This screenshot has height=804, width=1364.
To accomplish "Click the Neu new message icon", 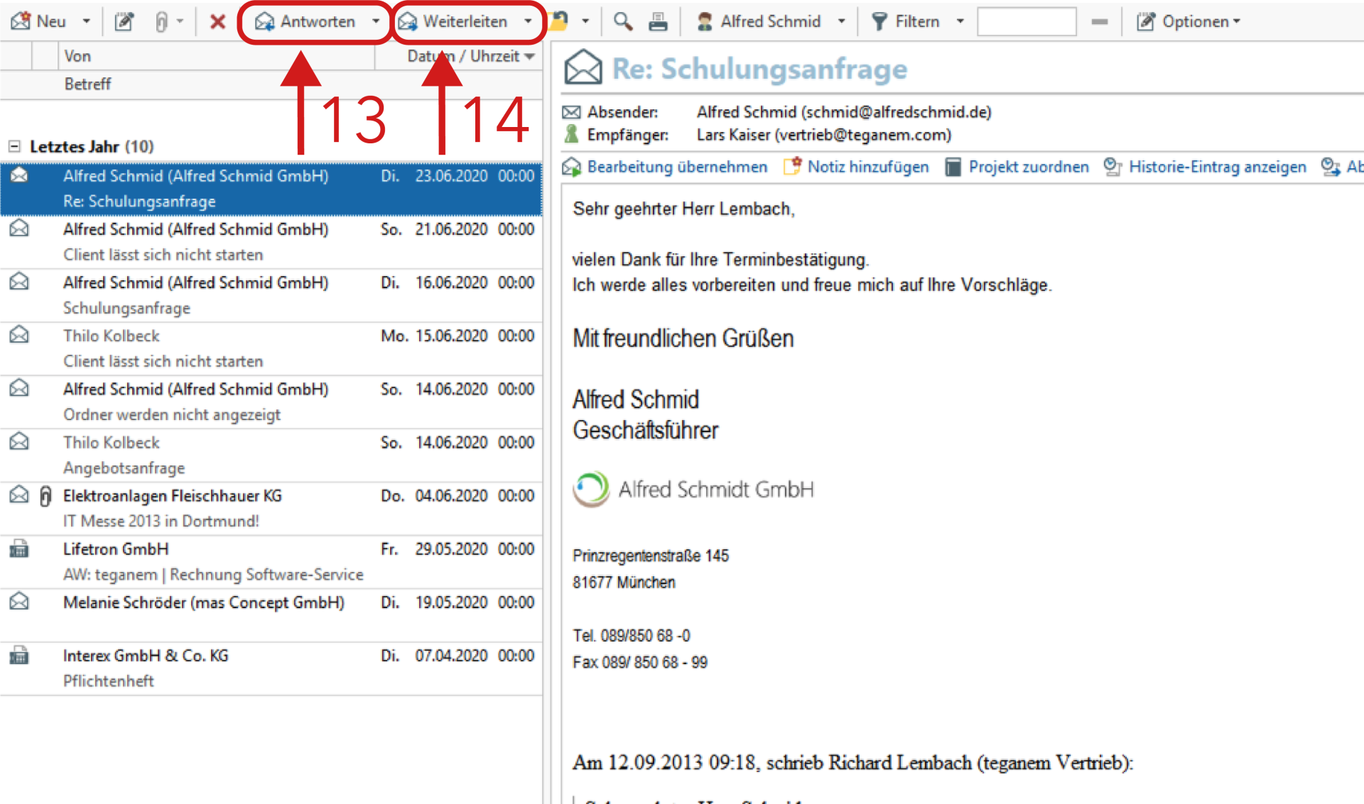I will point(21,21).
